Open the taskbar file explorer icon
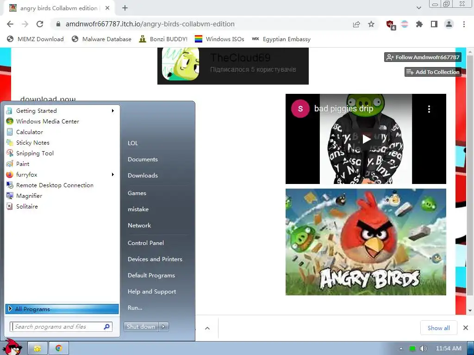The width and height of the screenshot is (474, 355). tap(37, 349)
